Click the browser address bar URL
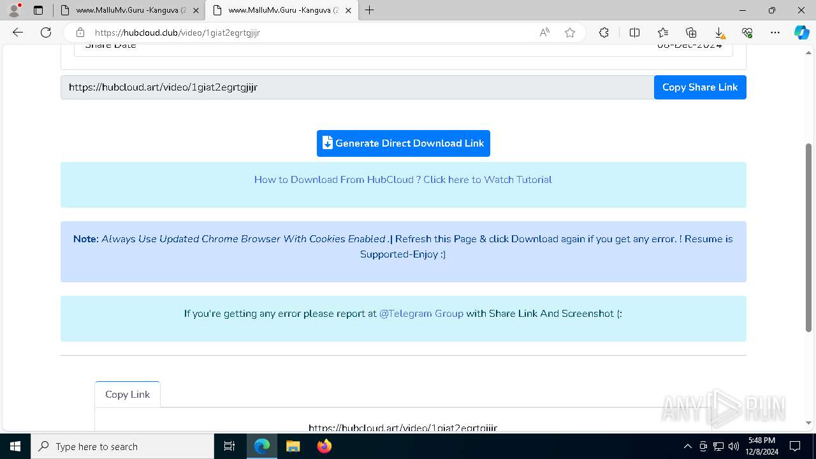816x459 pixels. 178,33
